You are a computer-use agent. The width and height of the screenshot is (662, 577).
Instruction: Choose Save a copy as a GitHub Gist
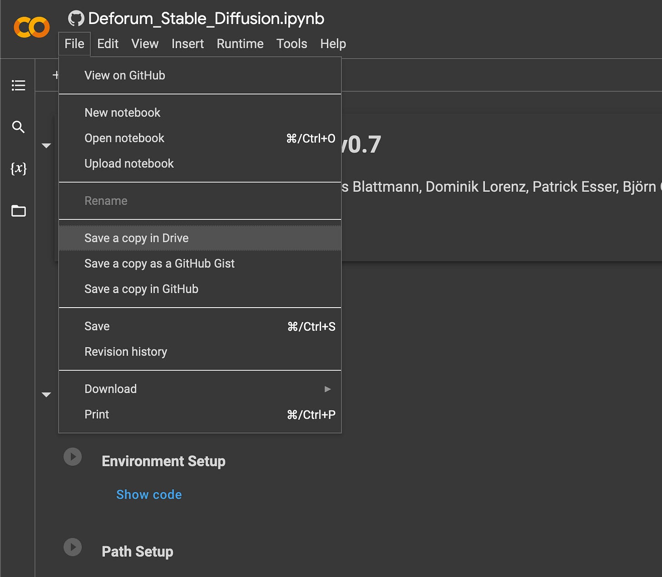pos(200,263)
